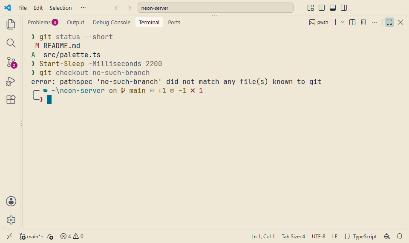Image resolution: width=409 pixels, height=243 pixels.
Task: Split the terminal
Action: pos(352,22)
